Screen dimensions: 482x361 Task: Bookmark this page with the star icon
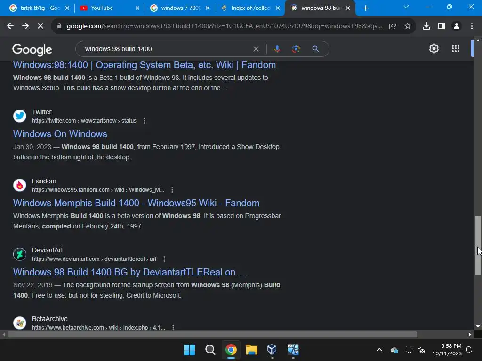[407, 26]
